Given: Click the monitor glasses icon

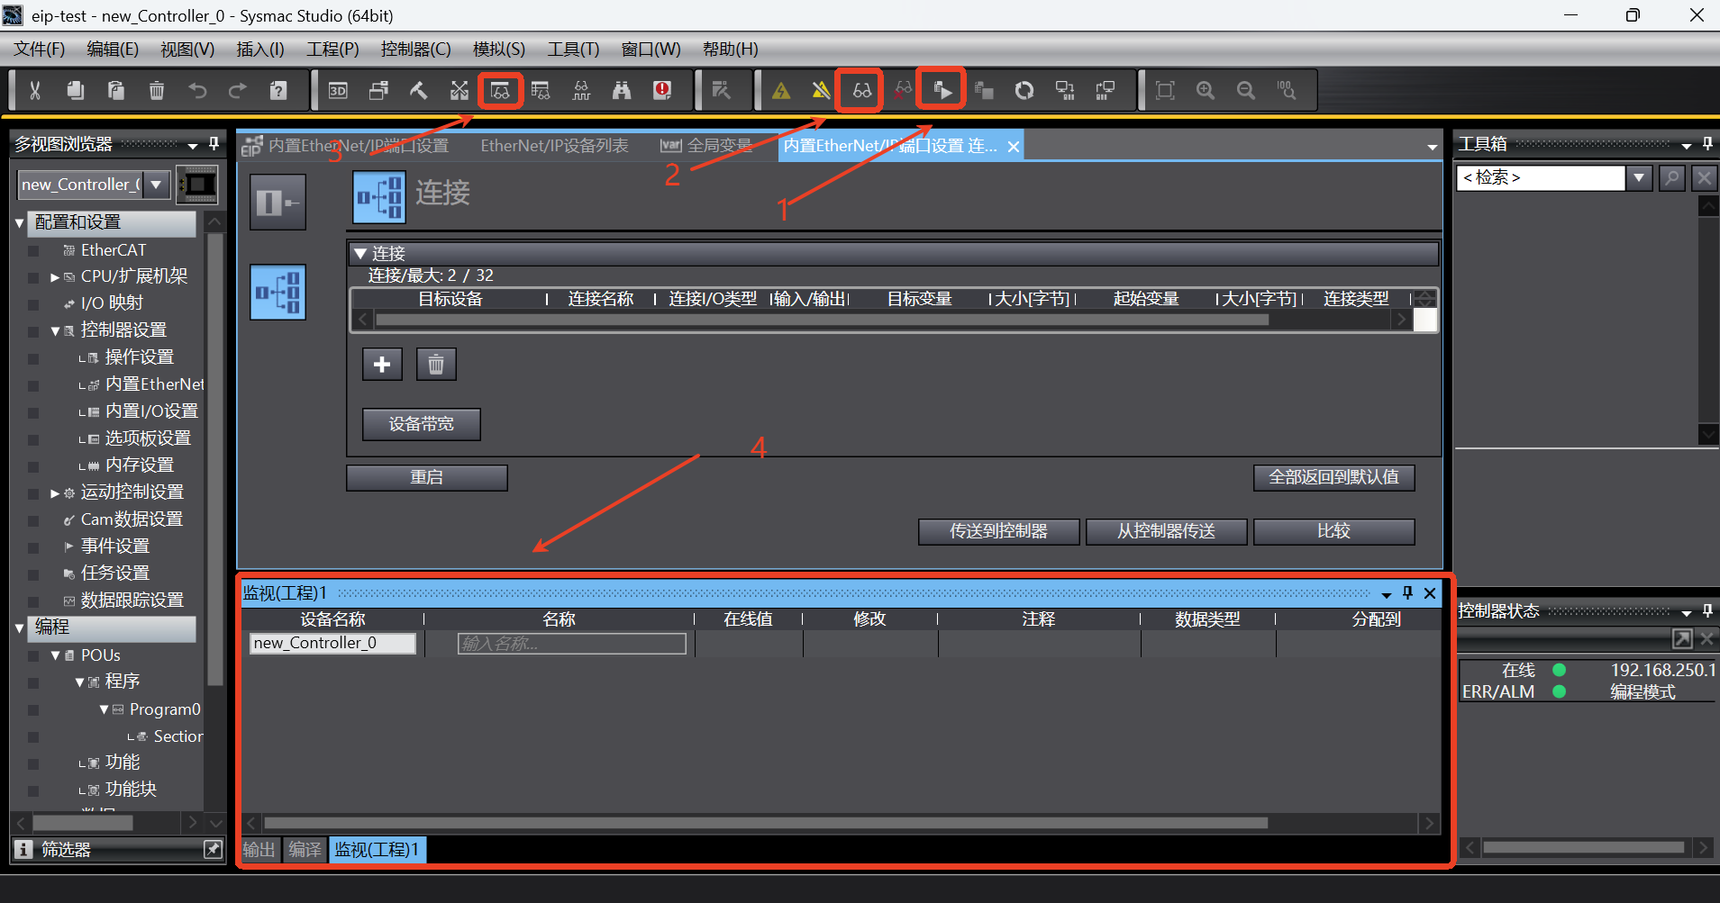Looking at the screenshot, I should [x=862, y=90].
